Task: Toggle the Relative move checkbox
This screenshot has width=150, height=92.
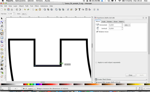Action: coord(97,32)
